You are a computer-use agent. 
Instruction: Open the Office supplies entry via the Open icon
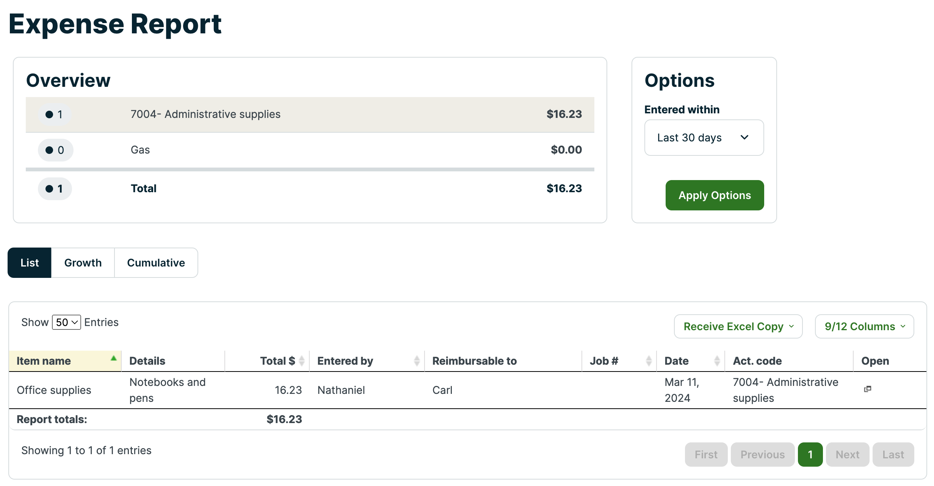868,389
